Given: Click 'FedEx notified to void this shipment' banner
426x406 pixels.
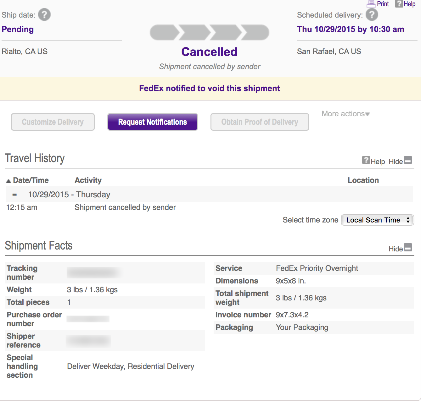Looking at the screenshot, I should click(210, 88).
